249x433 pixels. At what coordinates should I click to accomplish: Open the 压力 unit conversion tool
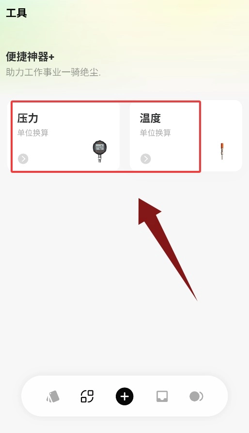[63, 135]
